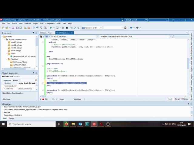Screen dimensions: 194x145
Task: Click the Open file toolbar icon
Action: click(x=7, y=28)
